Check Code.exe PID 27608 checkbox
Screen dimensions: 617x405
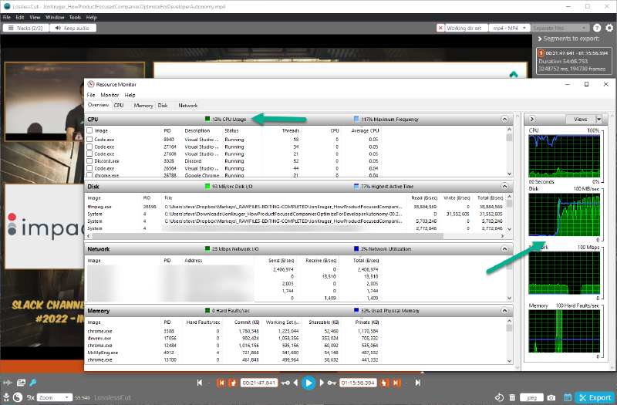tap(89, 154)
